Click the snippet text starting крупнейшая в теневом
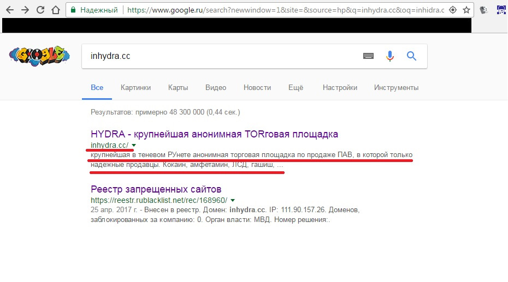The image size is (508, 282). pyautogui.click(x=251, y=155)
